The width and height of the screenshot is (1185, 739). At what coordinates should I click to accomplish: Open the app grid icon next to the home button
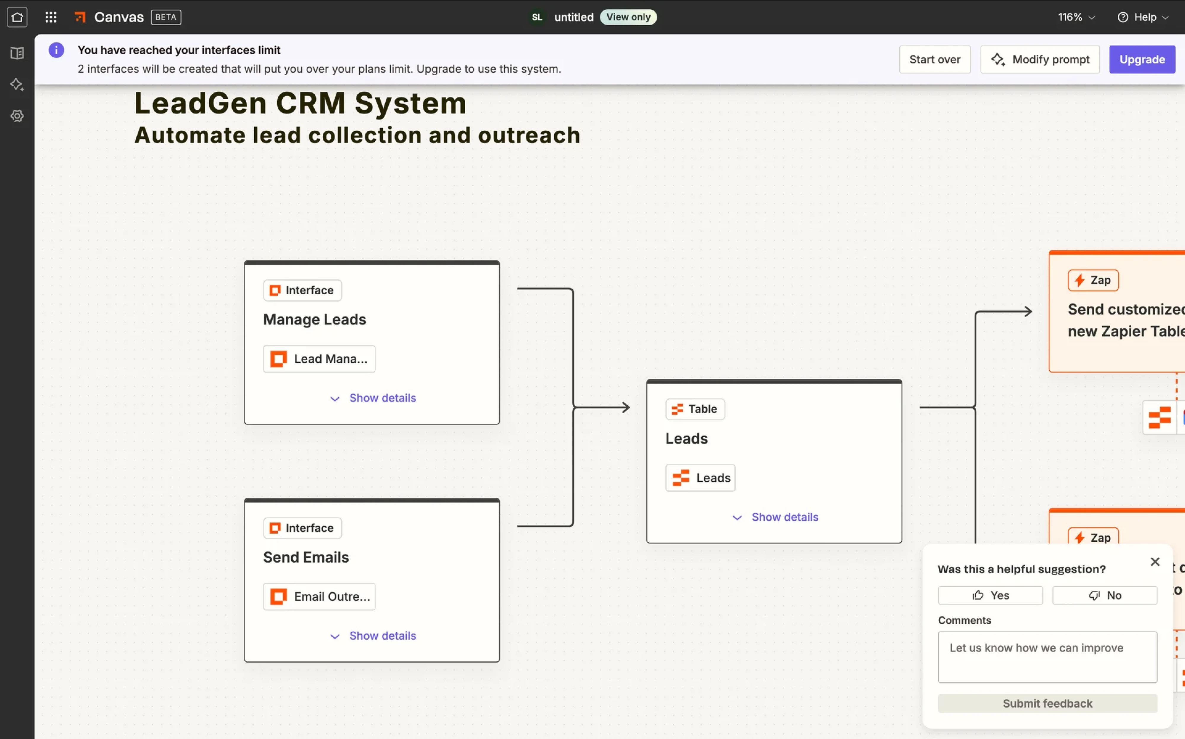coord(50,17)
